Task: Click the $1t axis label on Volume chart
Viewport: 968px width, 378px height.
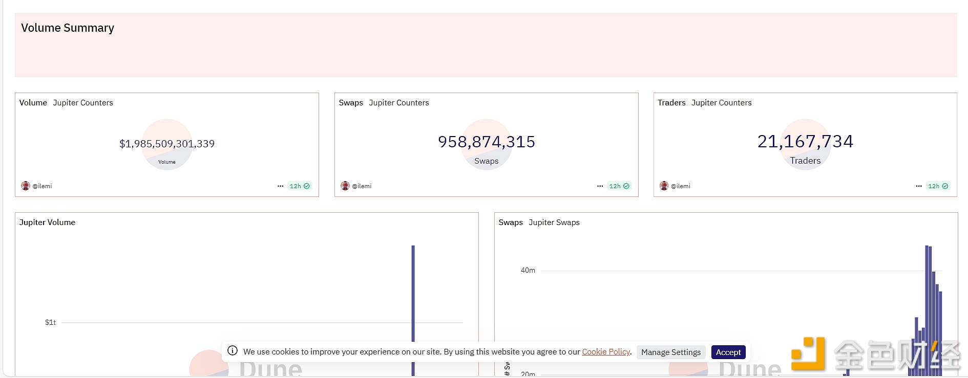Action: pos(50,322)
